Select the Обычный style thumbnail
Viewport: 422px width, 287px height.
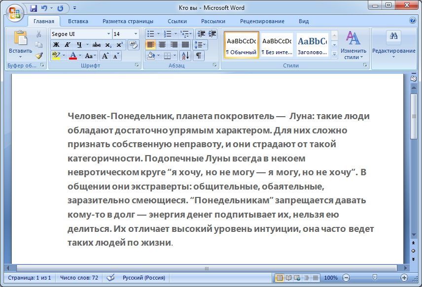[x=241, y=44]
